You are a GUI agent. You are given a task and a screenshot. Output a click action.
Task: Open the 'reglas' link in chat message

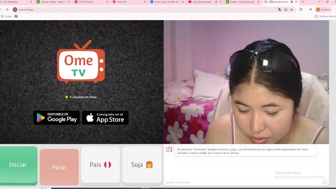pos(233,149)
